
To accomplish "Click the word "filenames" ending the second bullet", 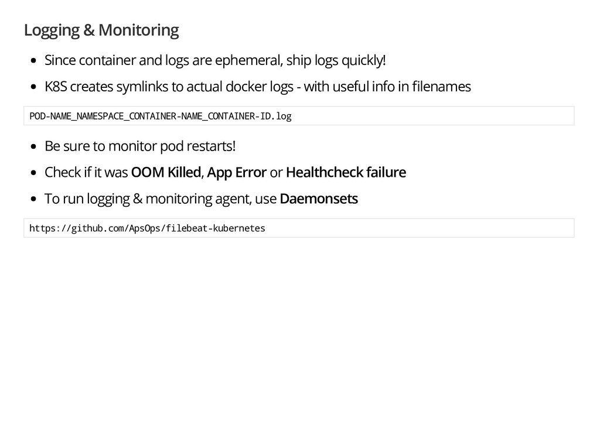I will click(x=441, y=87).
